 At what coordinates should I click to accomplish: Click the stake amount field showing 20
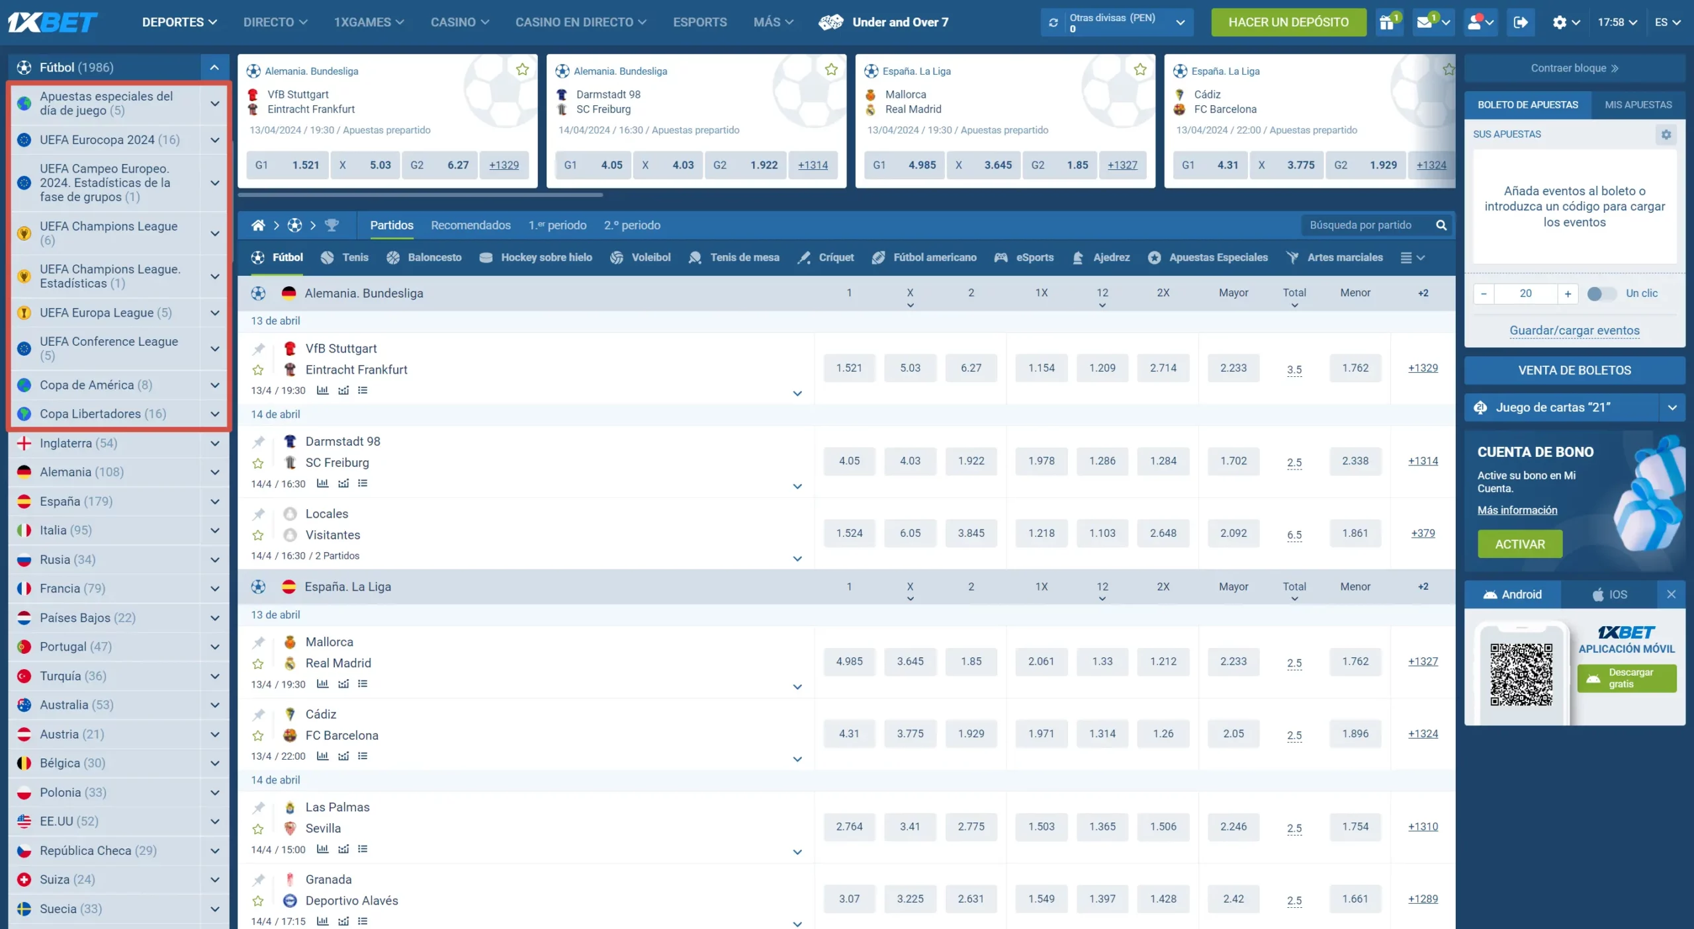point(1525,294)
